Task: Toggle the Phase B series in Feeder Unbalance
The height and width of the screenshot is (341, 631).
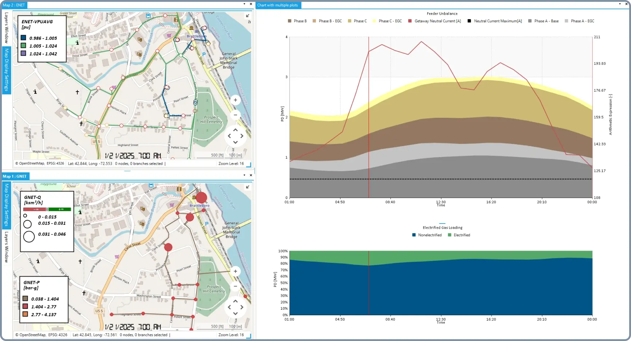Action: [297, 21]
